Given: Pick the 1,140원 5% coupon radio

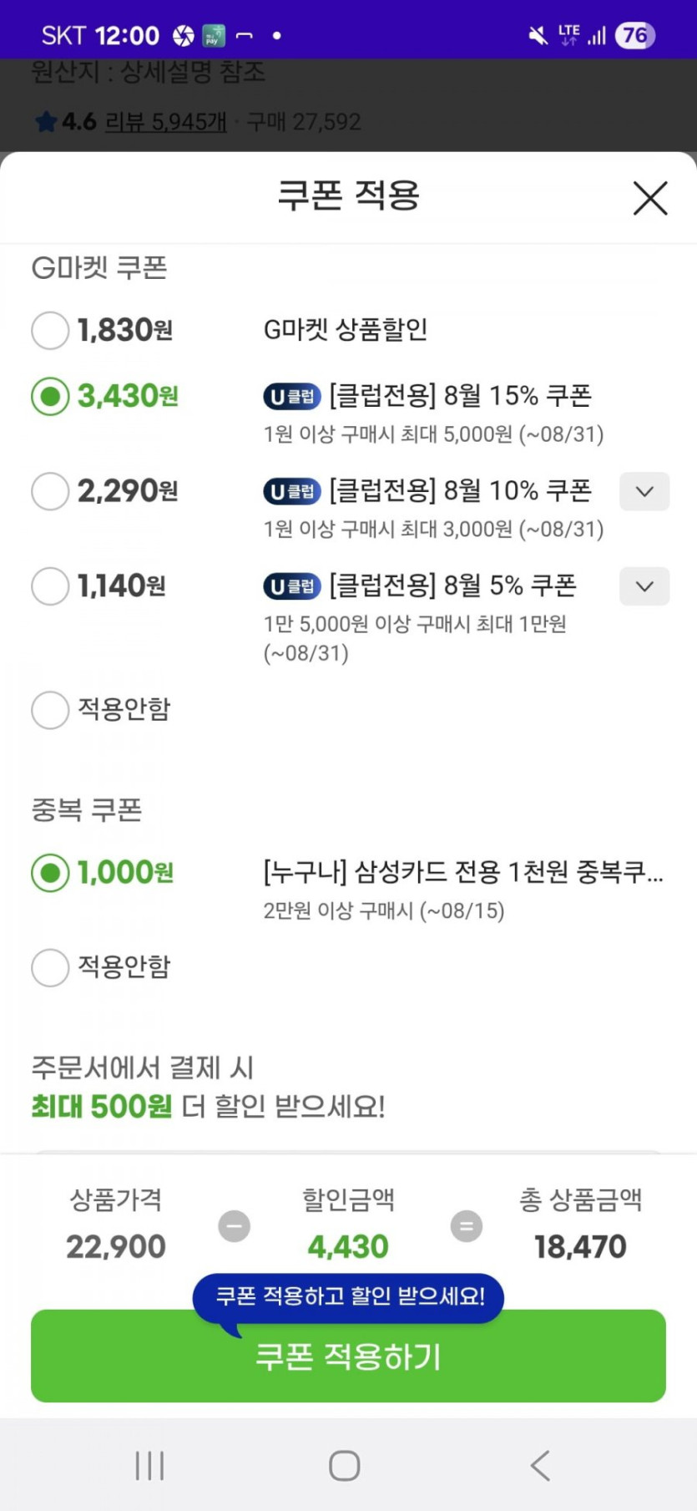Looking at the screenshot, I should (50, 586).
